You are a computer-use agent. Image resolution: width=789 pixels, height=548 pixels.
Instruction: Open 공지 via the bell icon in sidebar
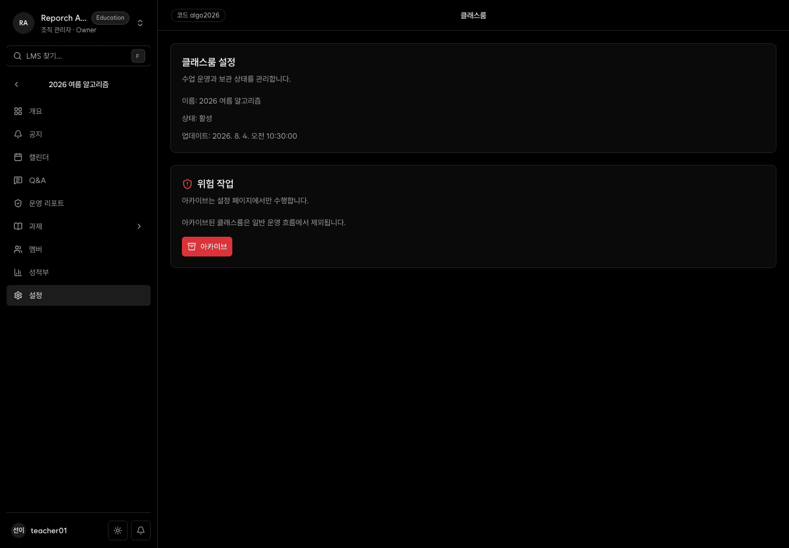(x=18, y=134)
